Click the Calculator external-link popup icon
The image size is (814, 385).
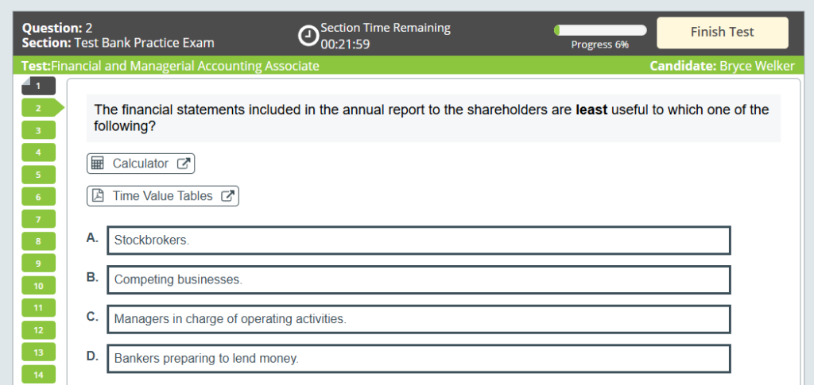(183, 164)
